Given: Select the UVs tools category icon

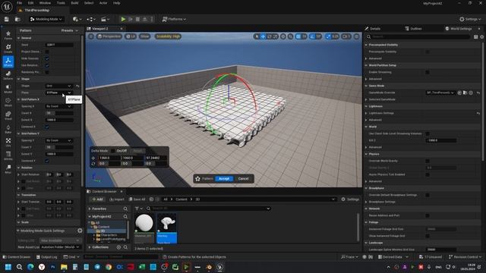Looking at the screenshot, I should pos(8,142).
